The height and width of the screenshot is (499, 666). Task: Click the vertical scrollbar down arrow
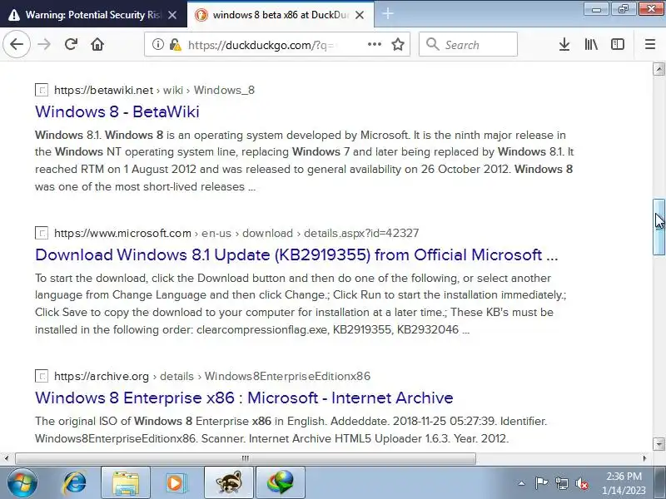[659, 444]
